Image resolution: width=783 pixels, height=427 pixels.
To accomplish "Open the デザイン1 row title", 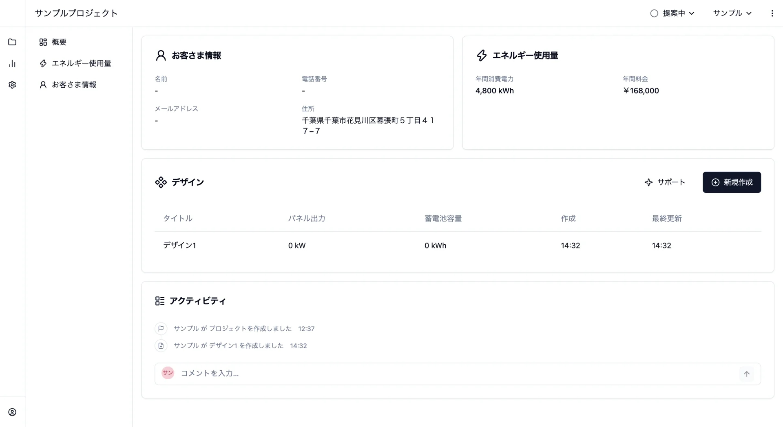I will coord(179,246).
